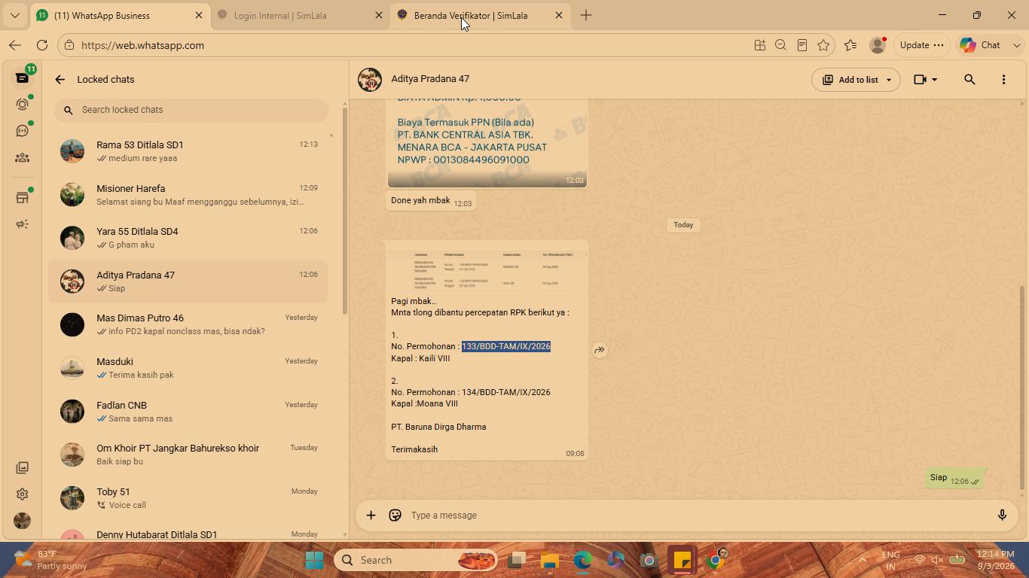Screen dimensions: 1029x578
Task: Forward the RPK request message
Action: 600,350
